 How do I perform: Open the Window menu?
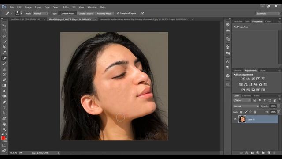tap(92, 7)
